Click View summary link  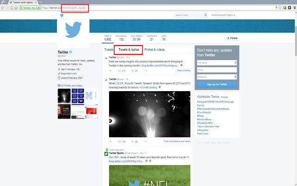[x=184, y=70]
